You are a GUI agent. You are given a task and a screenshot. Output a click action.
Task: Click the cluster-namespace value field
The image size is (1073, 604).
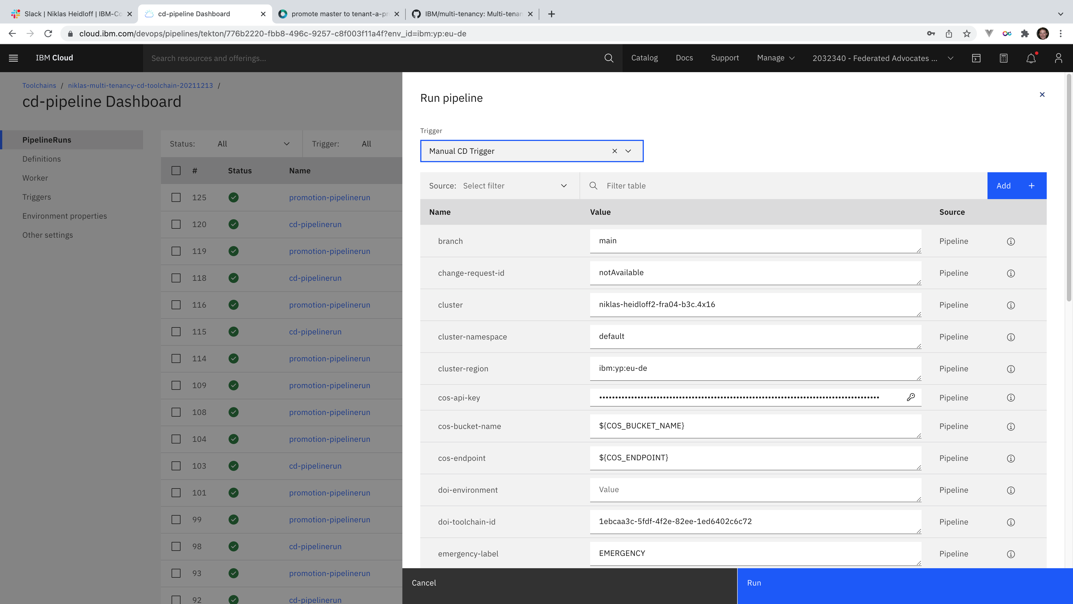coord(755,336)
